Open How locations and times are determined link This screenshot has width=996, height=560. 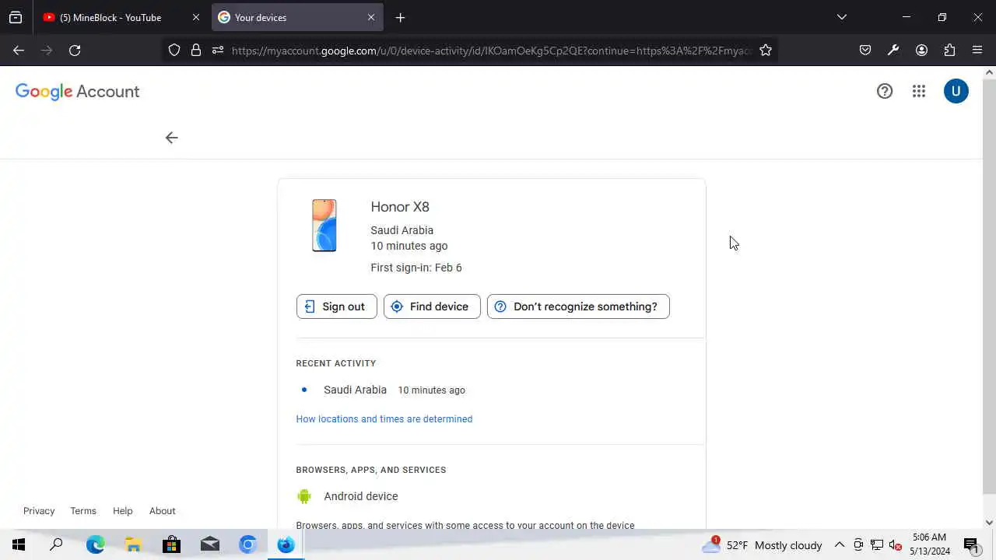384,418
